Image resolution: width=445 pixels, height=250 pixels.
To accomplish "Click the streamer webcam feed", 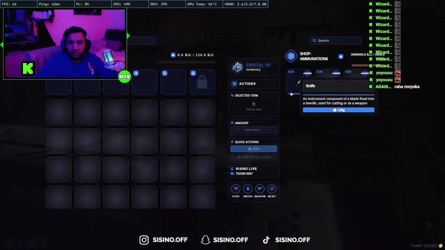I will tap(64, 44).
